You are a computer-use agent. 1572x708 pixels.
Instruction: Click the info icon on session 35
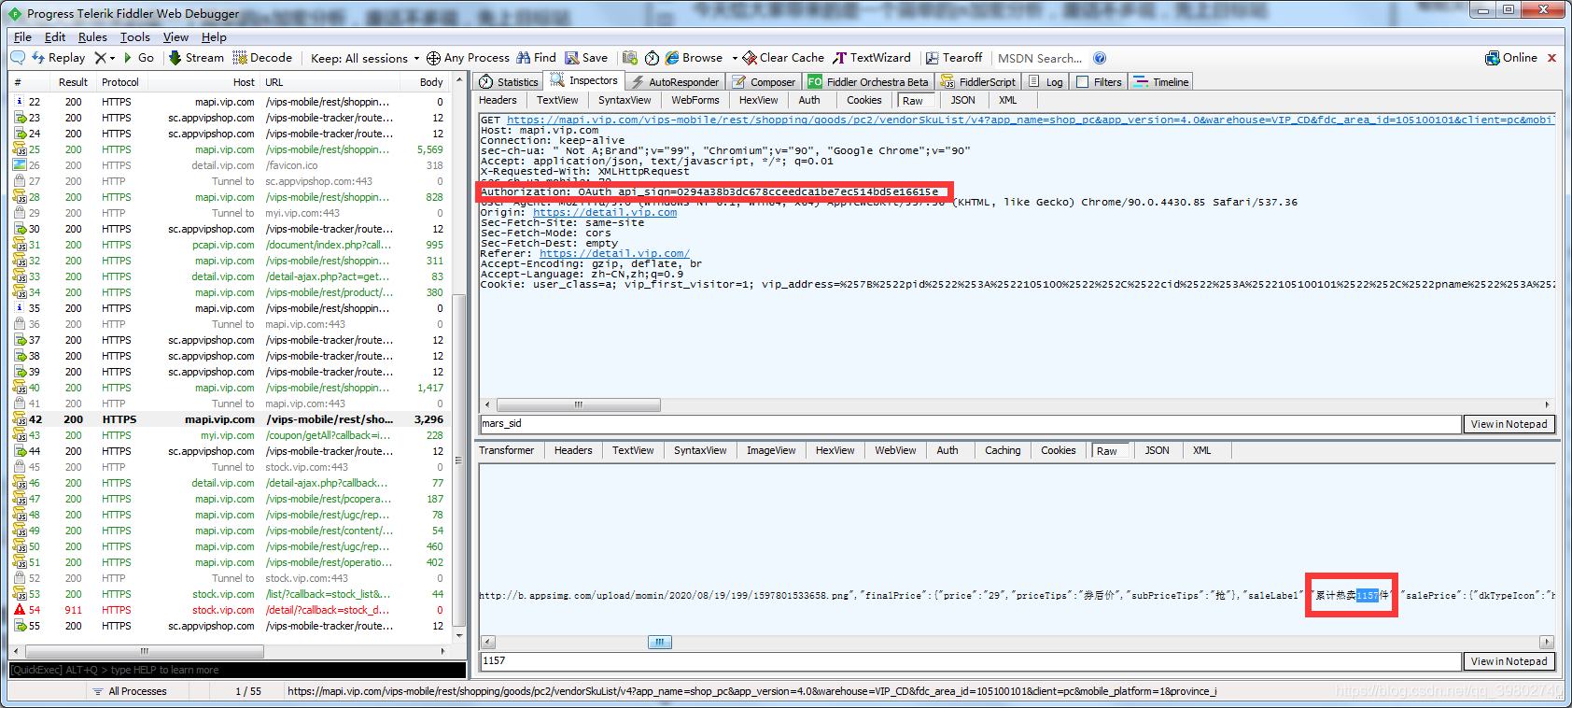pyautogui.click(x=20, y=308)
